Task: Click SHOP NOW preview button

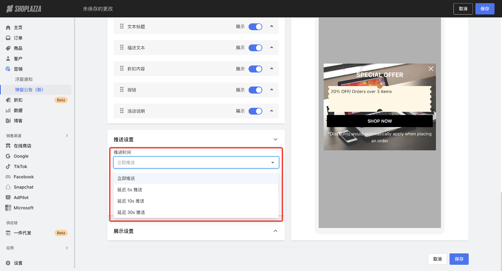Action: point(380,121)
